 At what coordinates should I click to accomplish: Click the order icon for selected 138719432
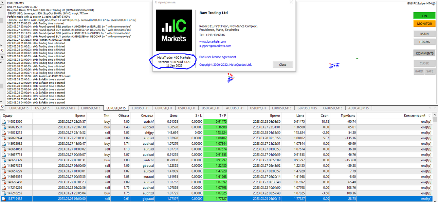click(4, 199)
